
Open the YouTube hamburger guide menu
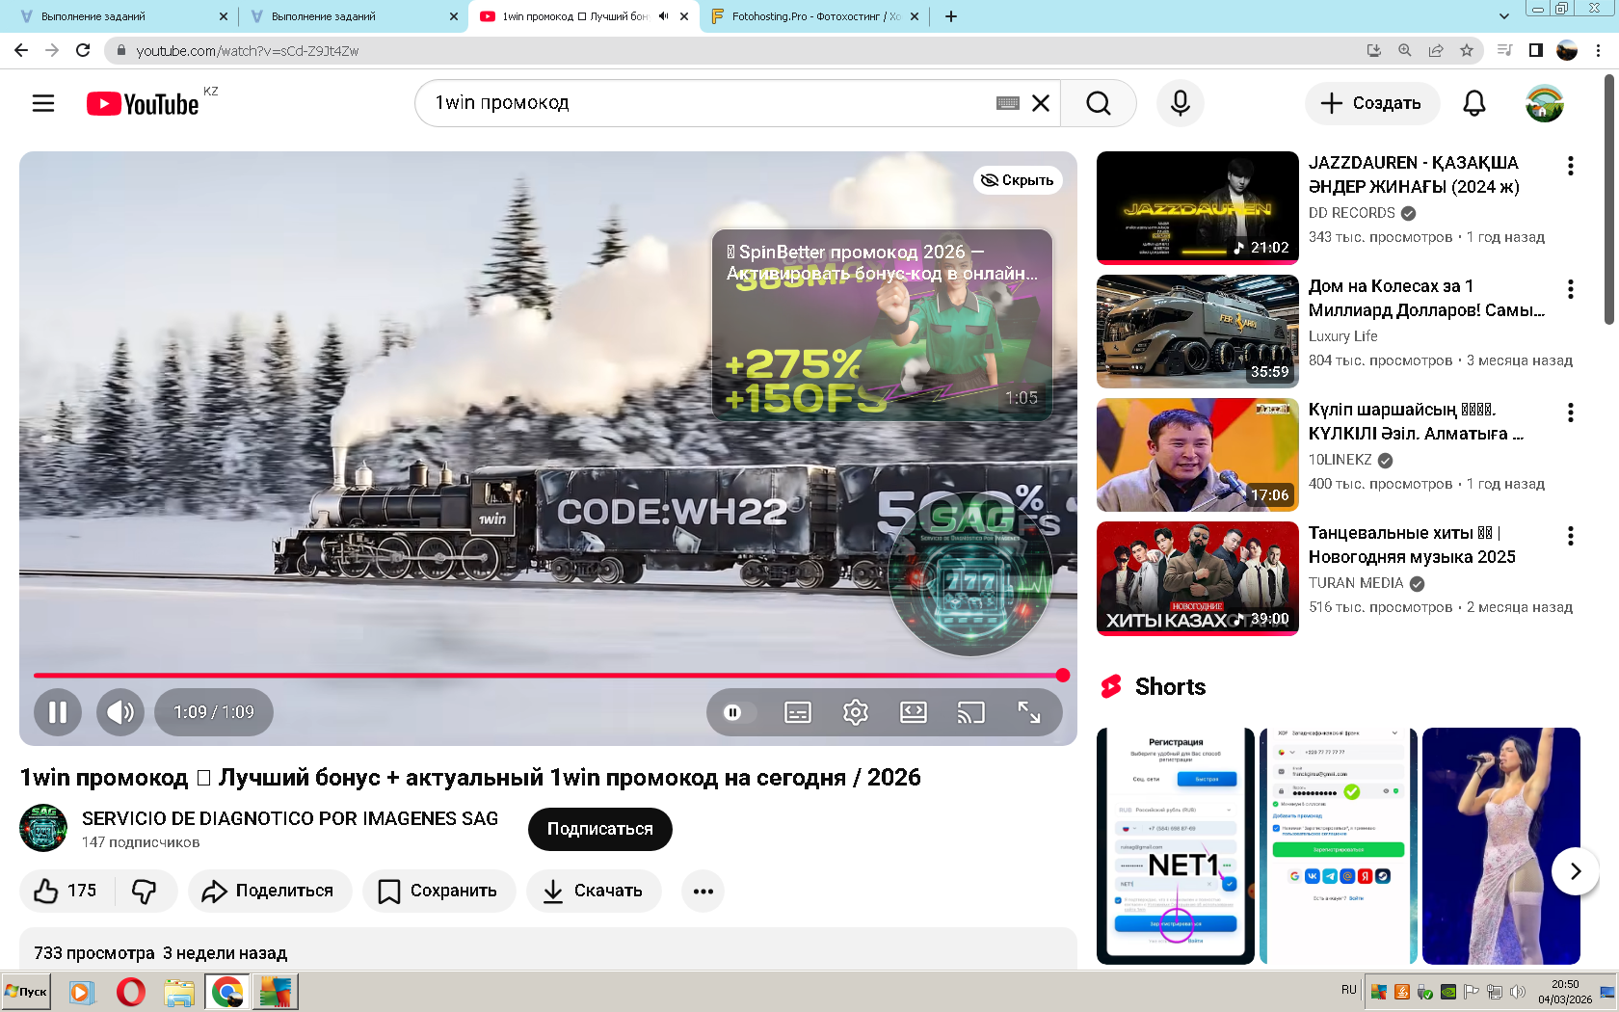pyautogui.click(x=43, y=103)
